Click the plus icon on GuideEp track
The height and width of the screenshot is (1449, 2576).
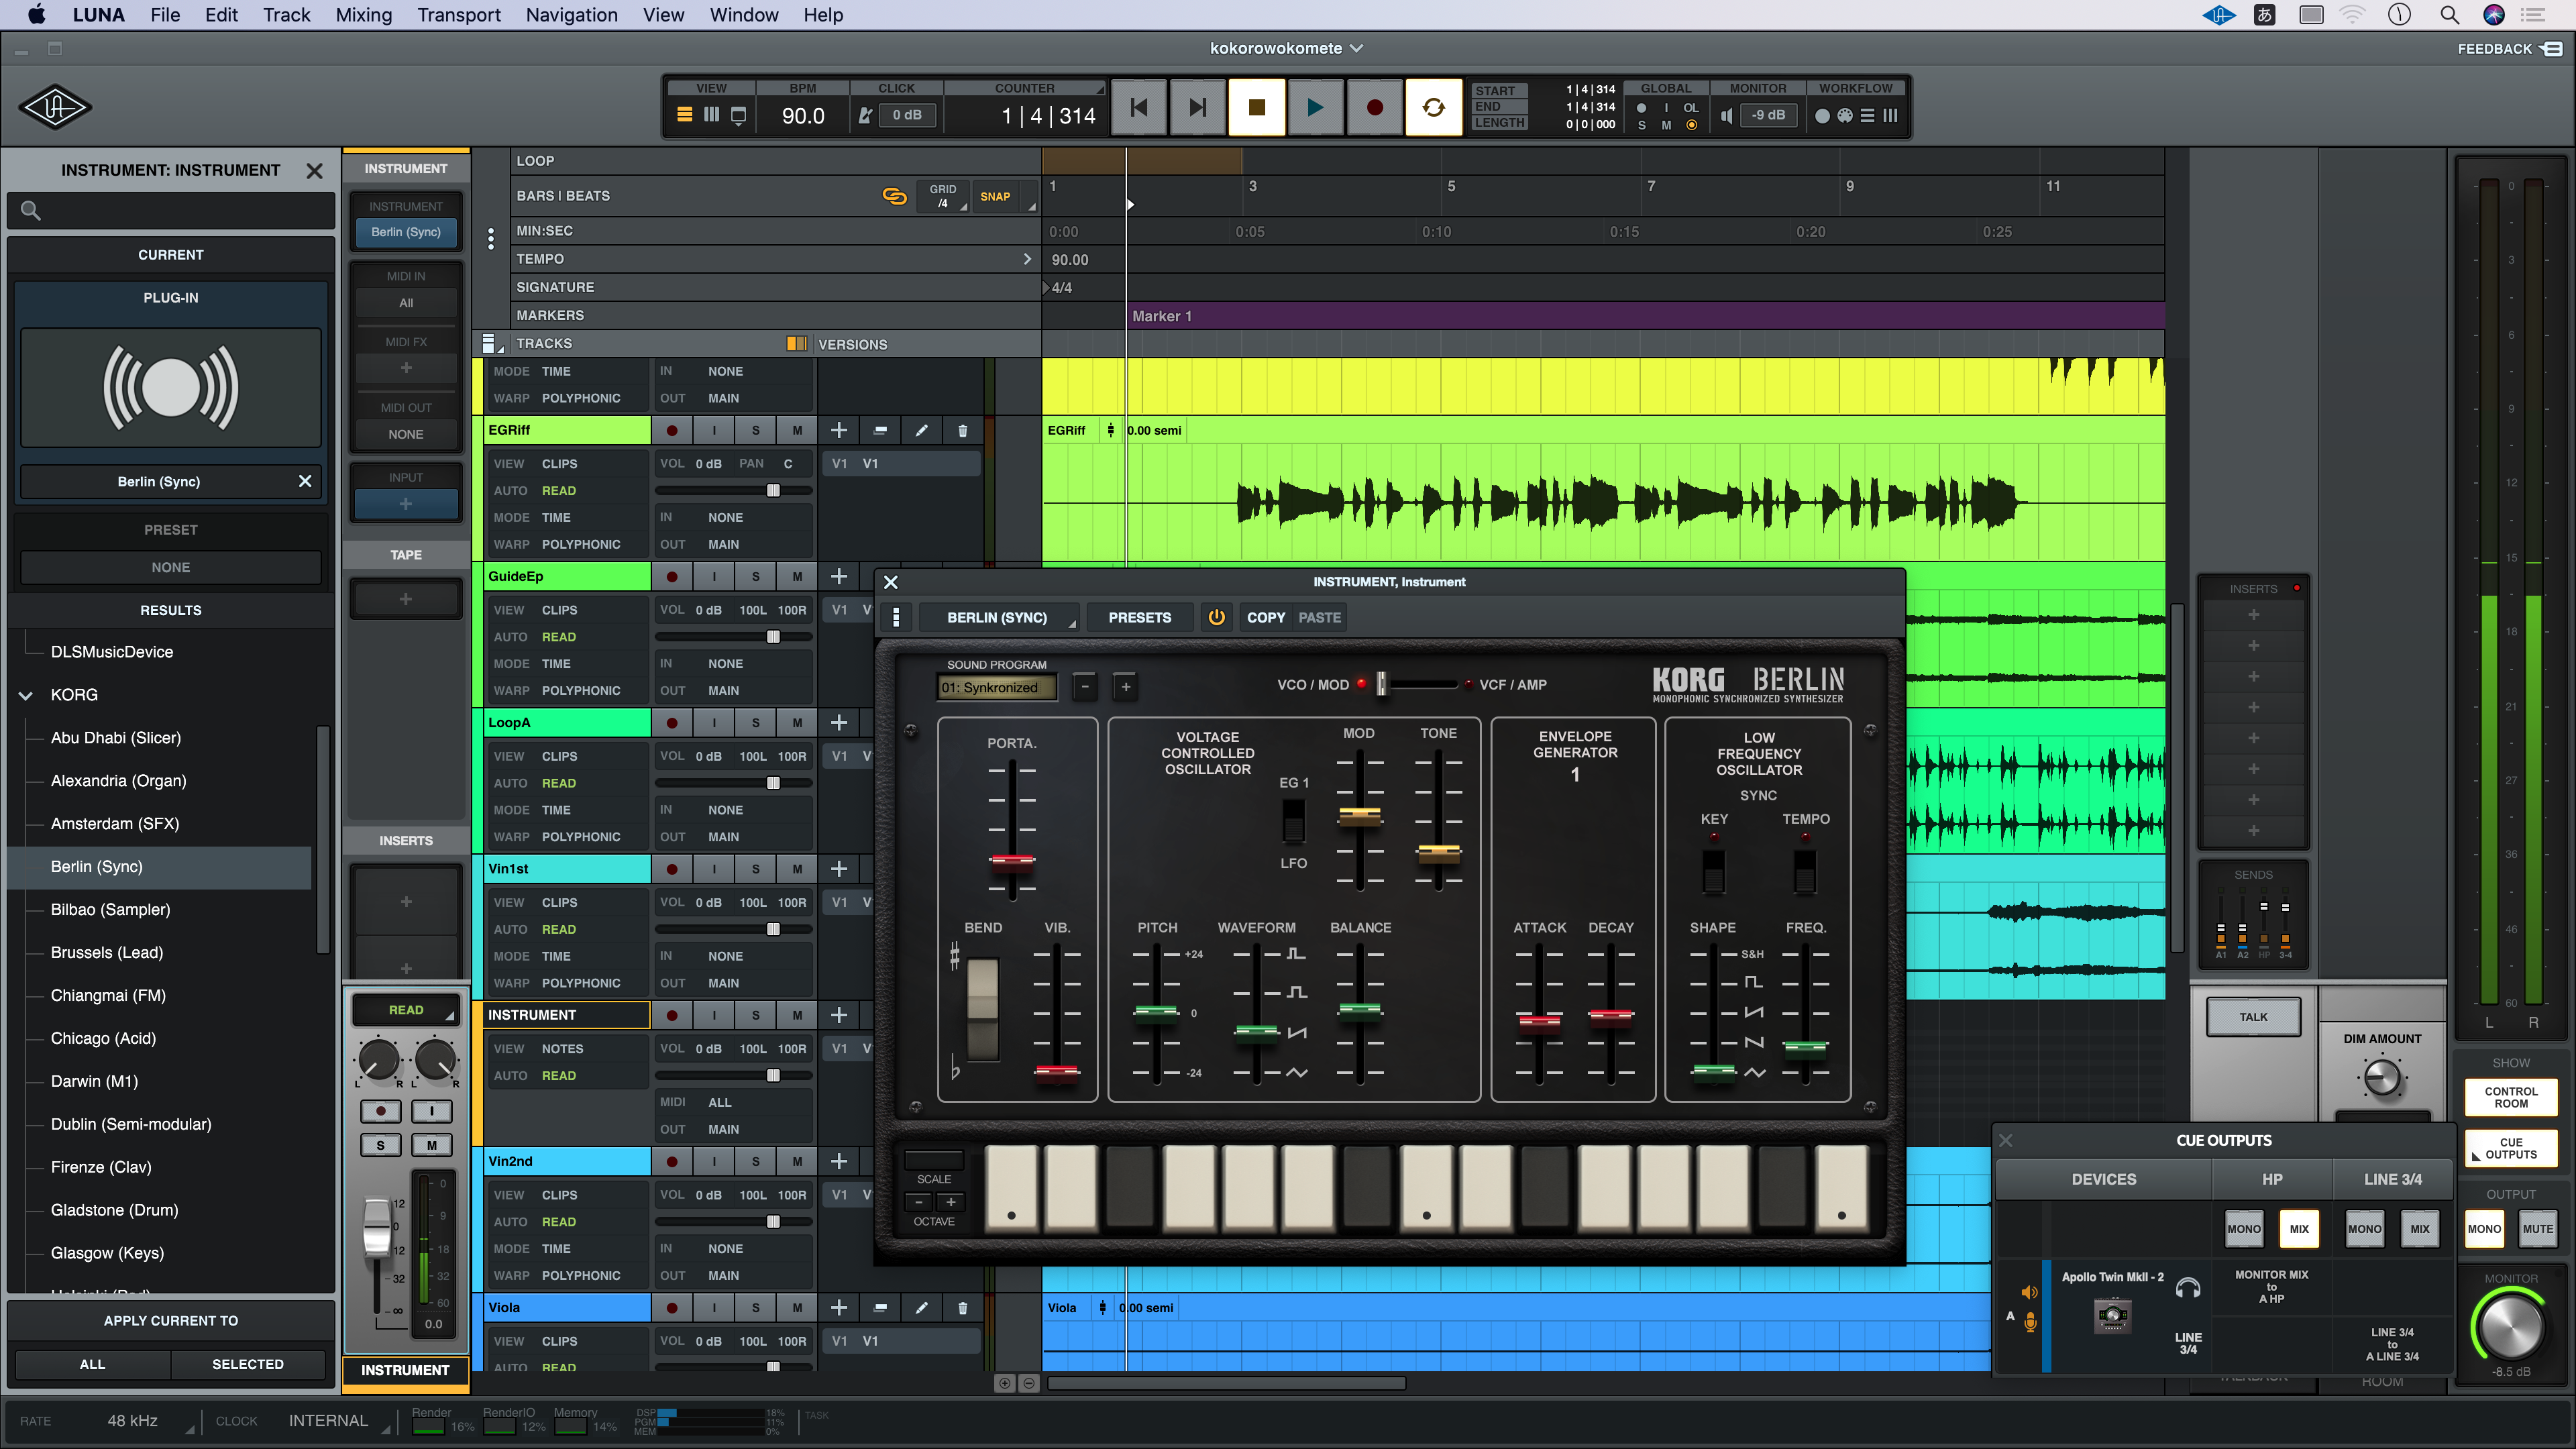(839, 577)
